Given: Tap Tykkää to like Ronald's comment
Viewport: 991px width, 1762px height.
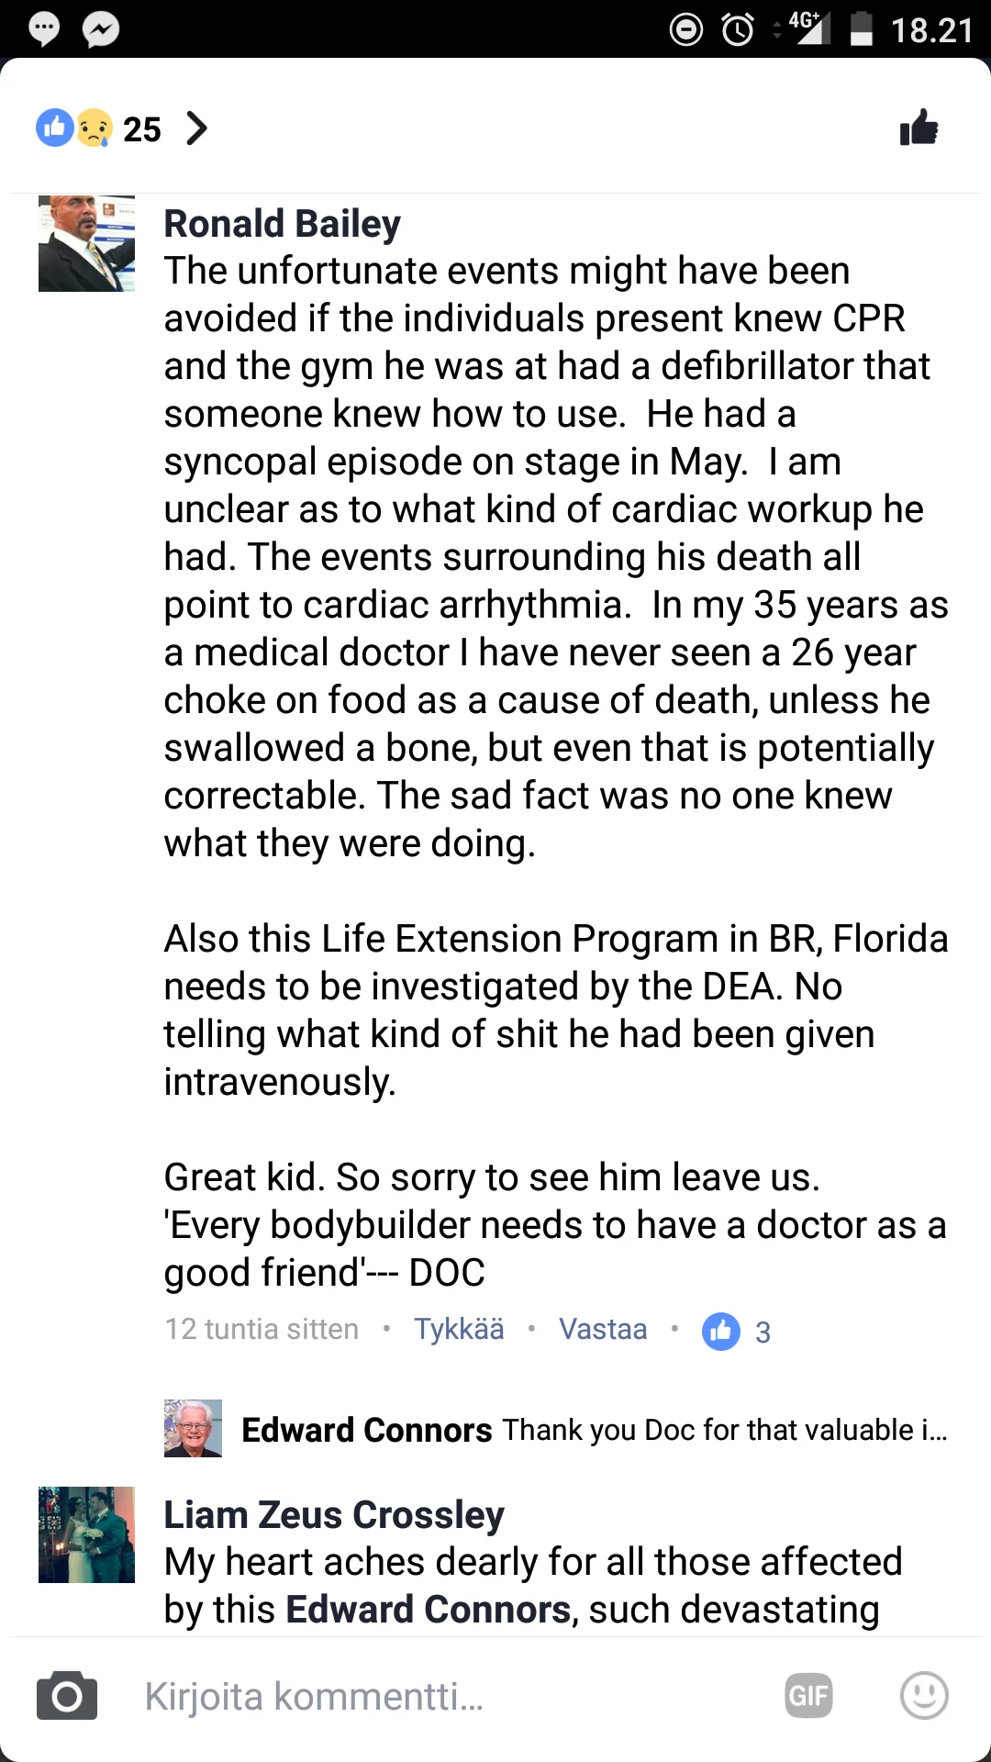Looking at the screenshot, I should click(x=459, y=1329).
